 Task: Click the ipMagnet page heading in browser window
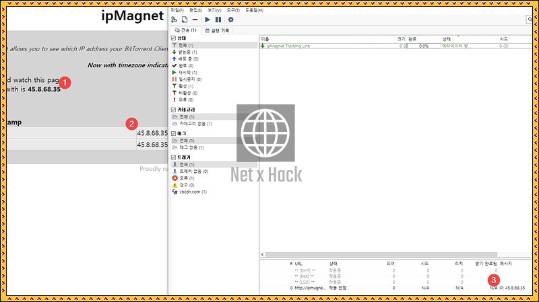click(132, 15)
